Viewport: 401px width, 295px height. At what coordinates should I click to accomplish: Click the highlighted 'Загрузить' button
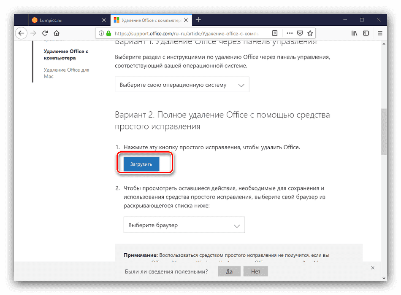(x=141, y=164)
